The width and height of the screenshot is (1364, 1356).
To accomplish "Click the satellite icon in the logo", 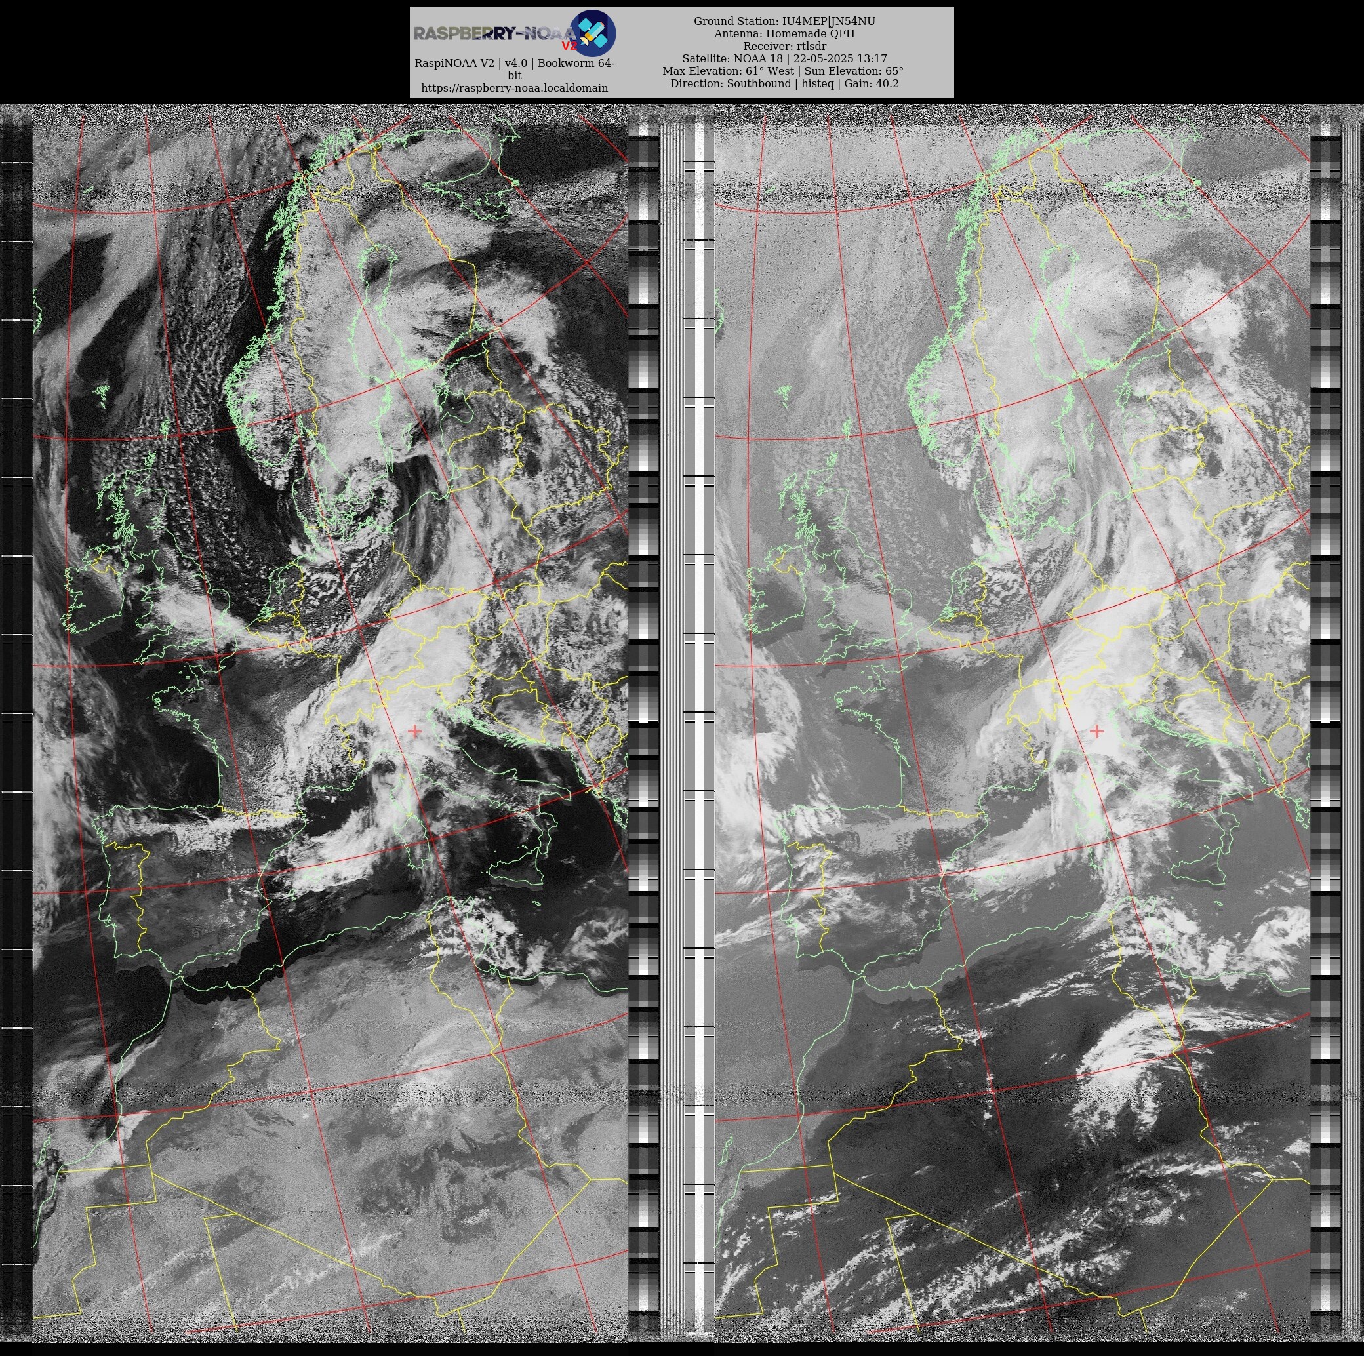I will click(x=593, y=33).
